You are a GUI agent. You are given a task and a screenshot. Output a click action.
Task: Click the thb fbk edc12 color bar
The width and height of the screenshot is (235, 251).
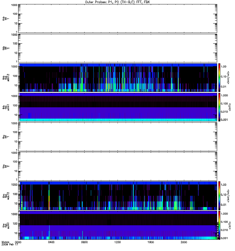pyautogui.click(x=219, y=77)
